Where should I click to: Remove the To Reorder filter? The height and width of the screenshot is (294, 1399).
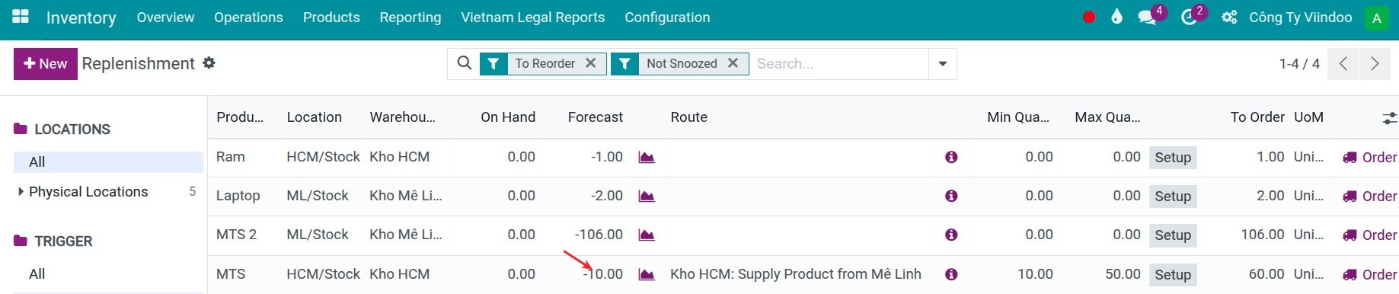[591, 63]
